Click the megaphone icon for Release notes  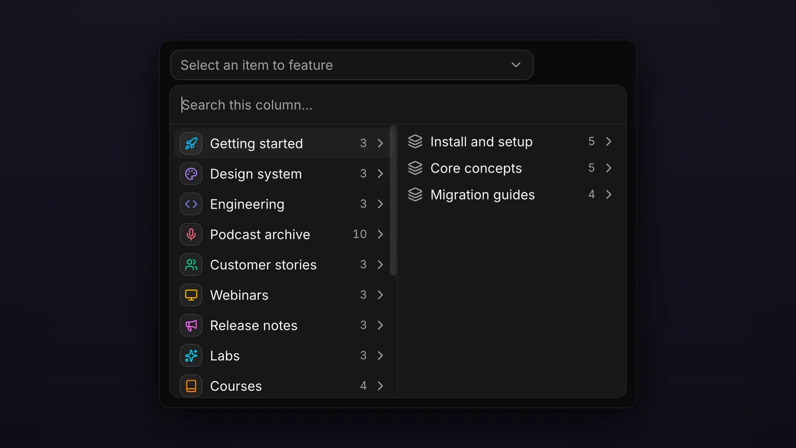pyautogui.click(x=191, y=326)
